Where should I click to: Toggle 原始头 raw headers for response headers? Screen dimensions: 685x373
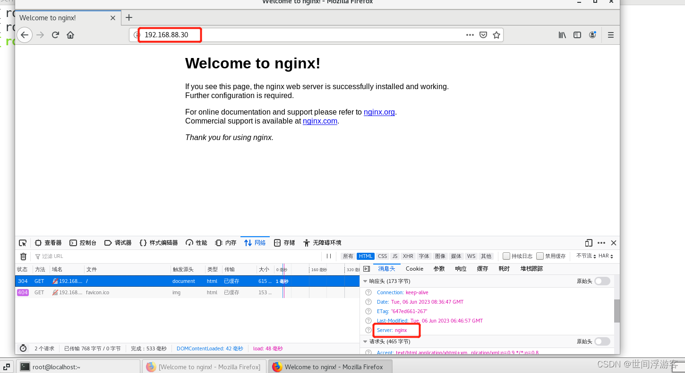pos(602,281)
